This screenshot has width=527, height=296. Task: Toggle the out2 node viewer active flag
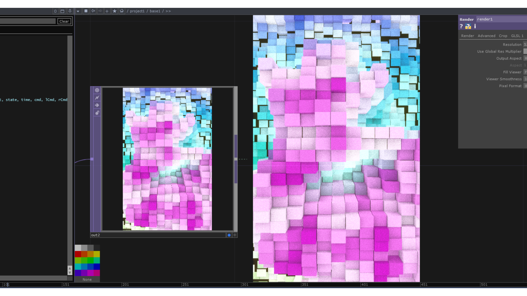[x=97, y=90]
